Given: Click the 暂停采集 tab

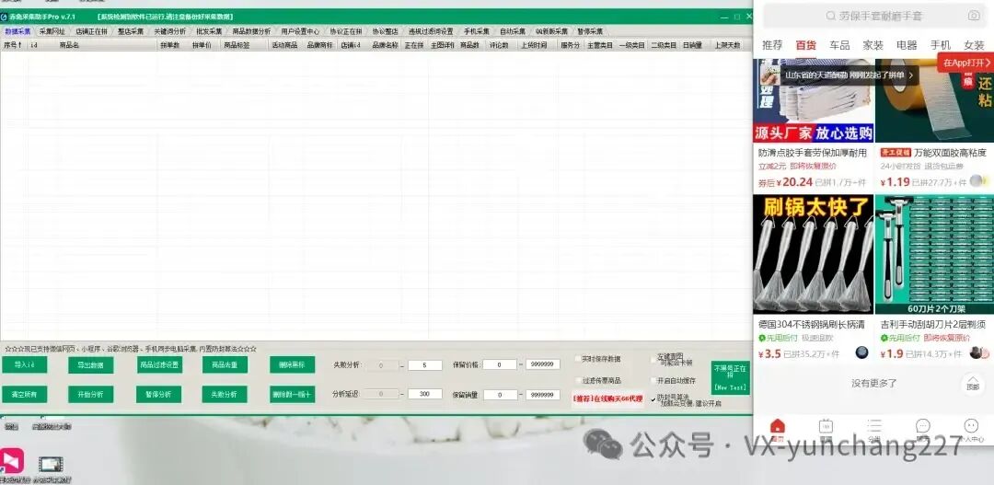Looking at the screenshot, I should tap(590, 31).
